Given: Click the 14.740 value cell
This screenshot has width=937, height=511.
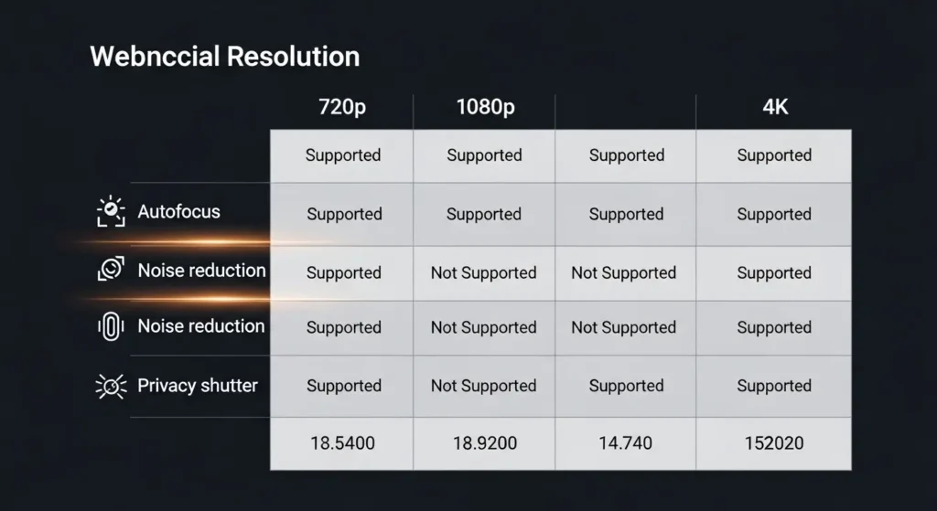Looking at the screenshot, I should [625, 443].
